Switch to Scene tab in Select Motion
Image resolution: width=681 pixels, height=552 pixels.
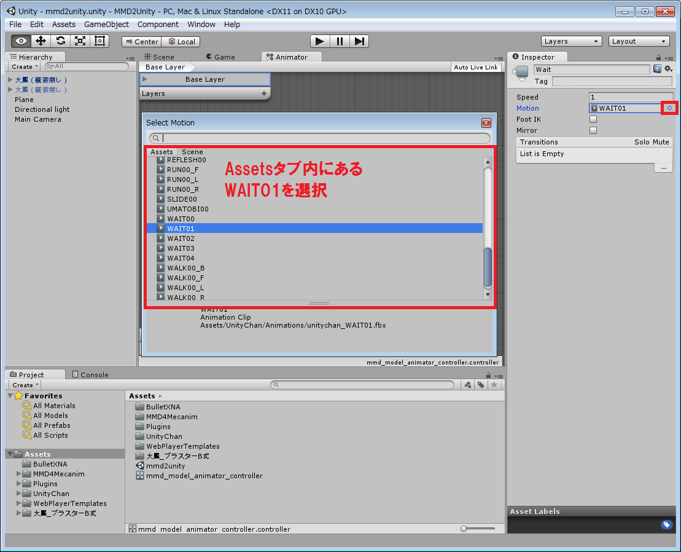(192, 152)
